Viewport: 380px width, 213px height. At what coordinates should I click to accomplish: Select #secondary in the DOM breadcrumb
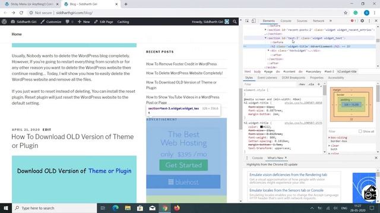(313, 72)
